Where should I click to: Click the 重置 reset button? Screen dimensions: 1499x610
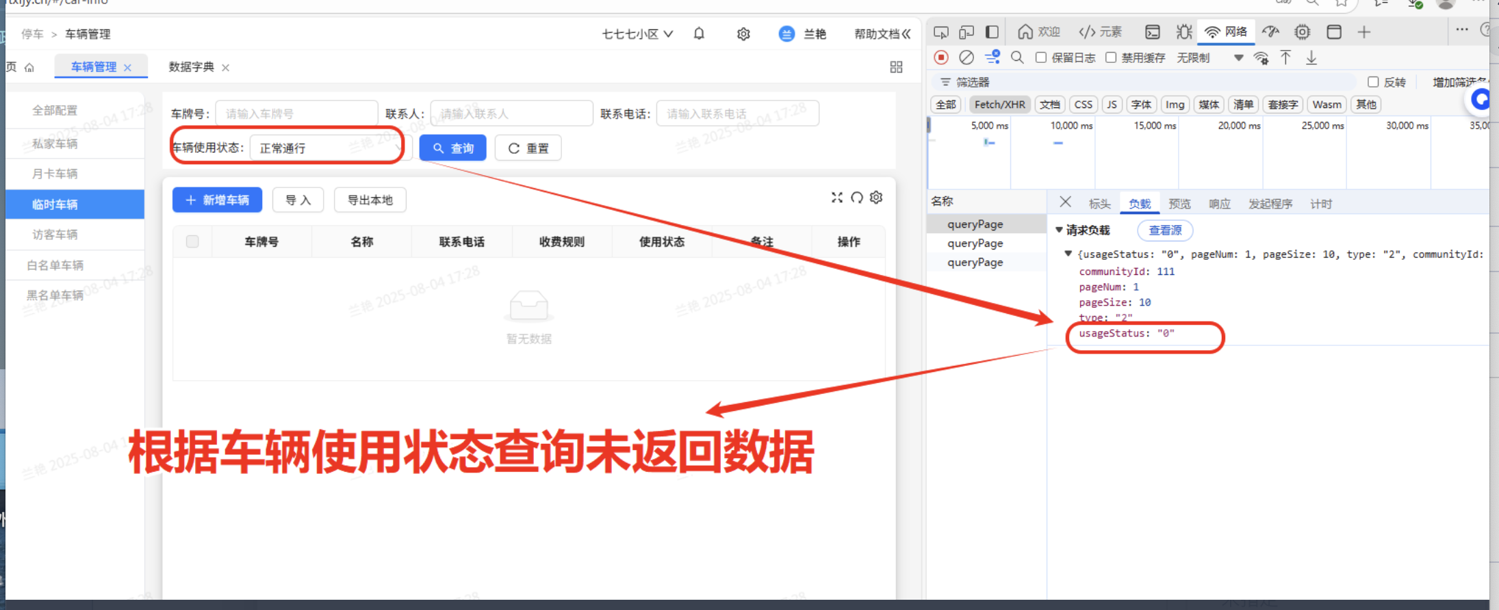(528, 148)
